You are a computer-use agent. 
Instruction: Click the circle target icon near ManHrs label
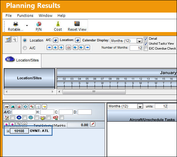coord(24,124)
